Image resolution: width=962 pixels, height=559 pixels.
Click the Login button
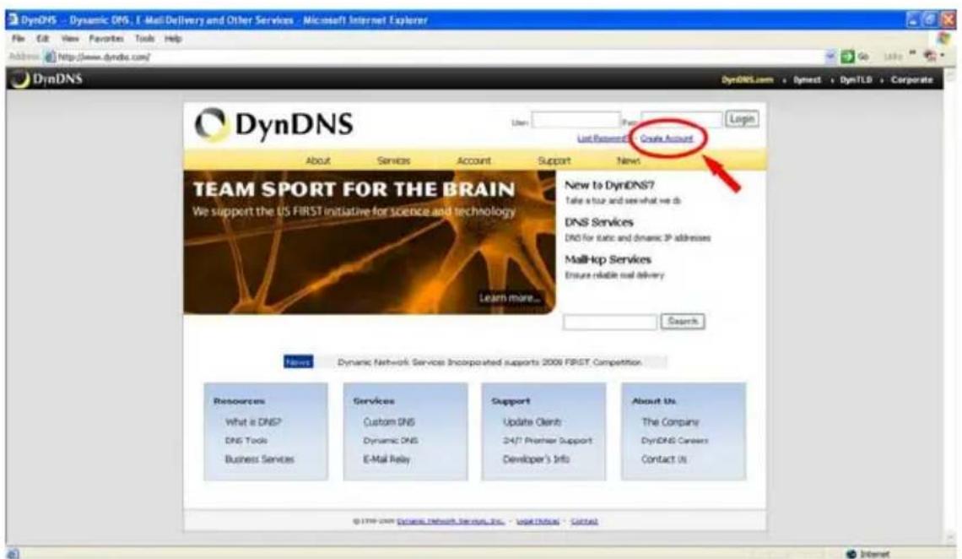click(x=742, y=119)
